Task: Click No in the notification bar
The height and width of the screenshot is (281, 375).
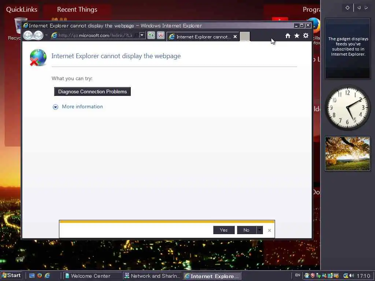Action: click(x=246, y=230)
